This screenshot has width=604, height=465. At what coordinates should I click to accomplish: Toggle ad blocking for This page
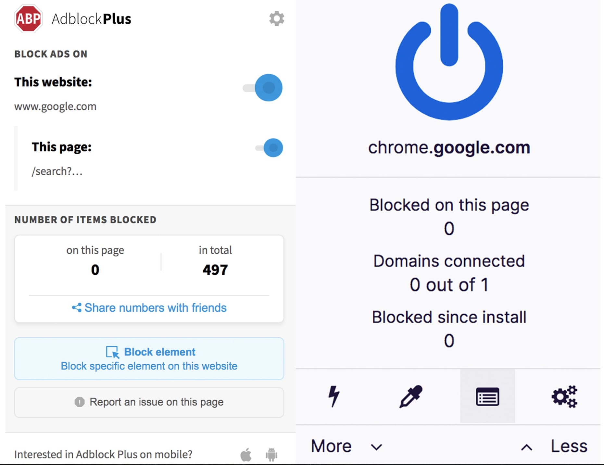[270, 148]
